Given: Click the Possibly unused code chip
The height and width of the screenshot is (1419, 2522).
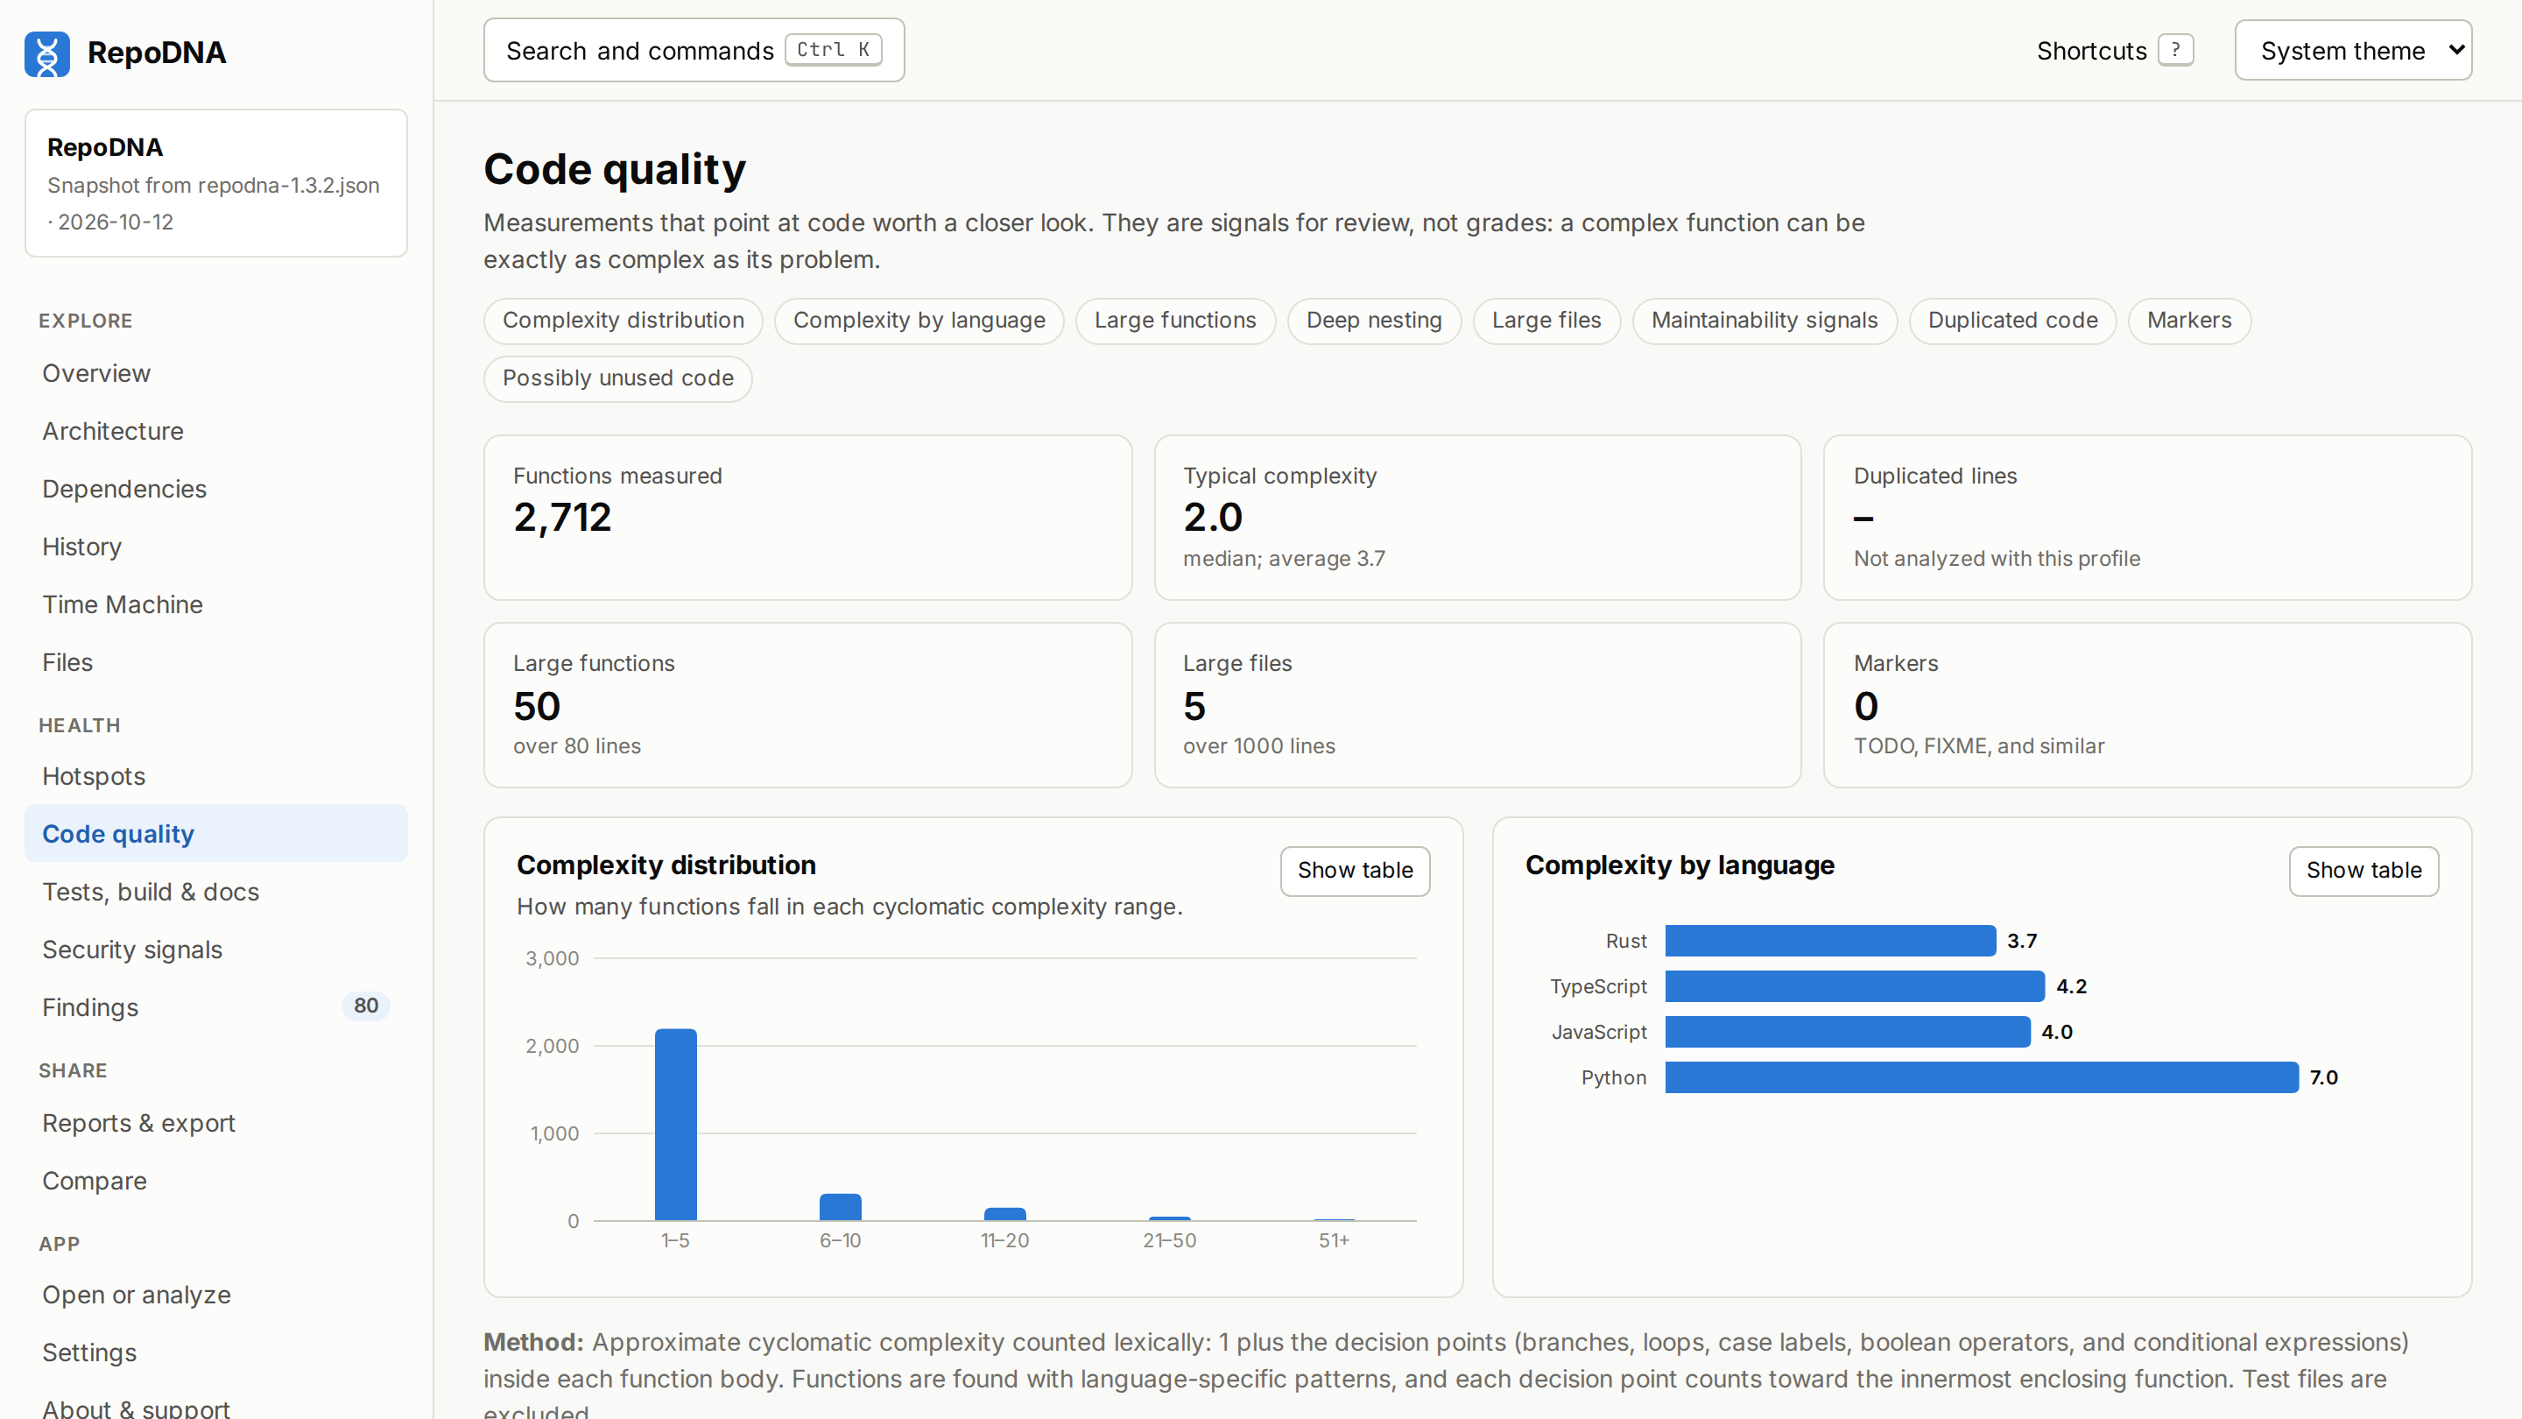Looking at the screenshot, I should pos(617,378).
